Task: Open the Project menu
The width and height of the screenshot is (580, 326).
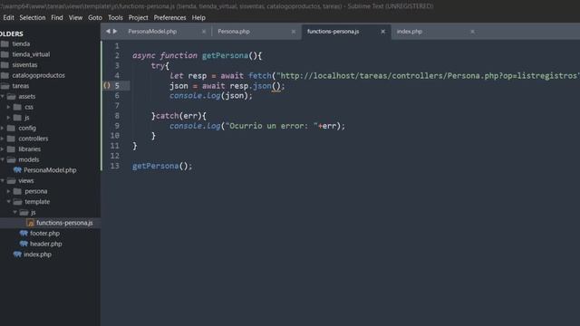Action: (x=139, y=18)
